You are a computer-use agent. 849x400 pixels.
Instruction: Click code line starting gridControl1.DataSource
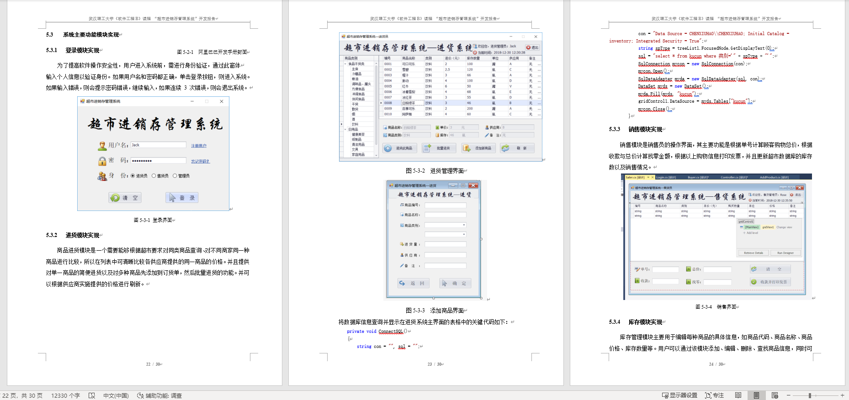click(x=695, y=101)
